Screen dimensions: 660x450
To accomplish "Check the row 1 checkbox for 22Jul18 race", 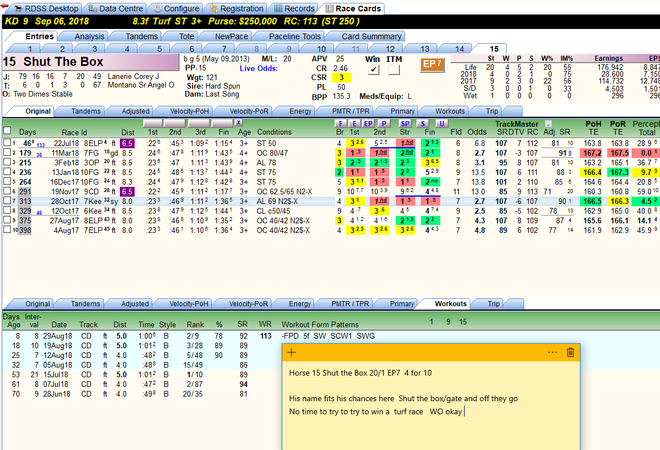I will click(7, 143).
